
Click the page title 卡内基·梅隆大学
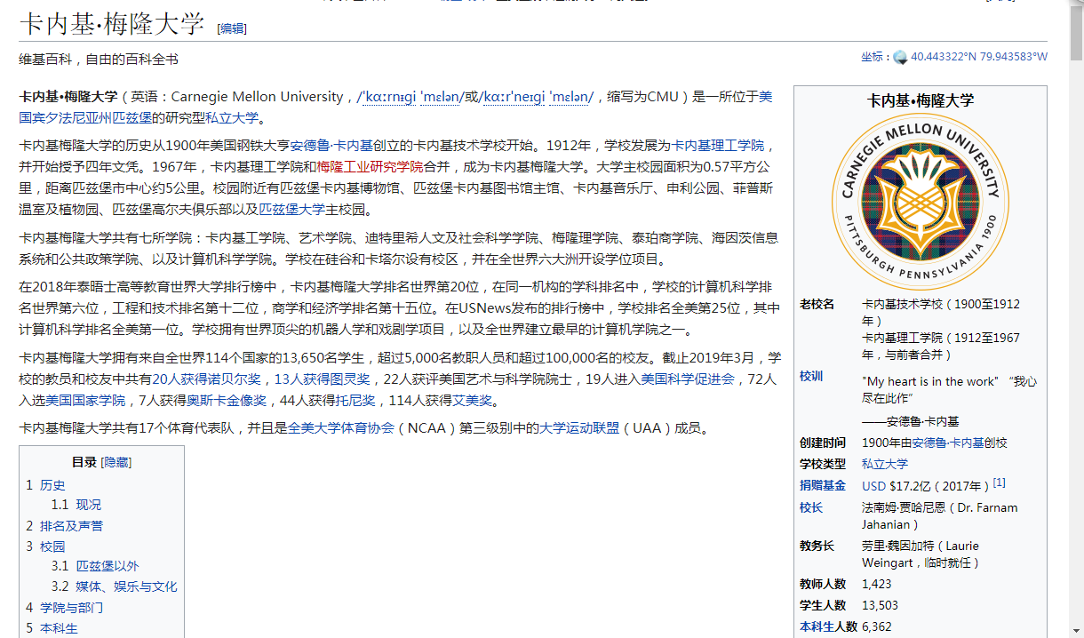click(x=112, y=23)
